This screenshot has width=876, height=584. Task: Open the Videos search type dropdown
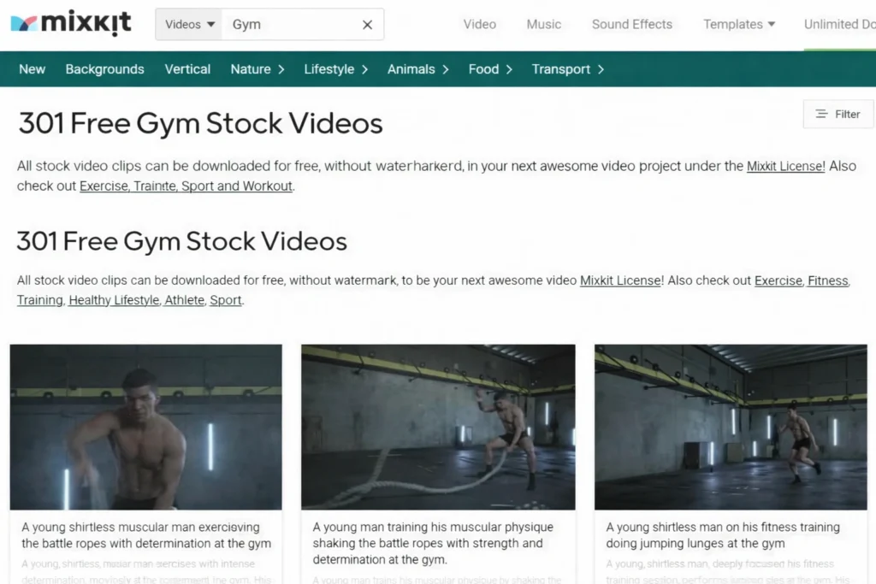[189, 25]
